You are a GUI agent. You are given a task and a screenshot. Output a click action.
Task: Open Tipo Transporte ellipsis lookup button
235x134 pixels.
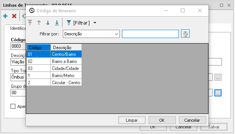coord(218,77)
